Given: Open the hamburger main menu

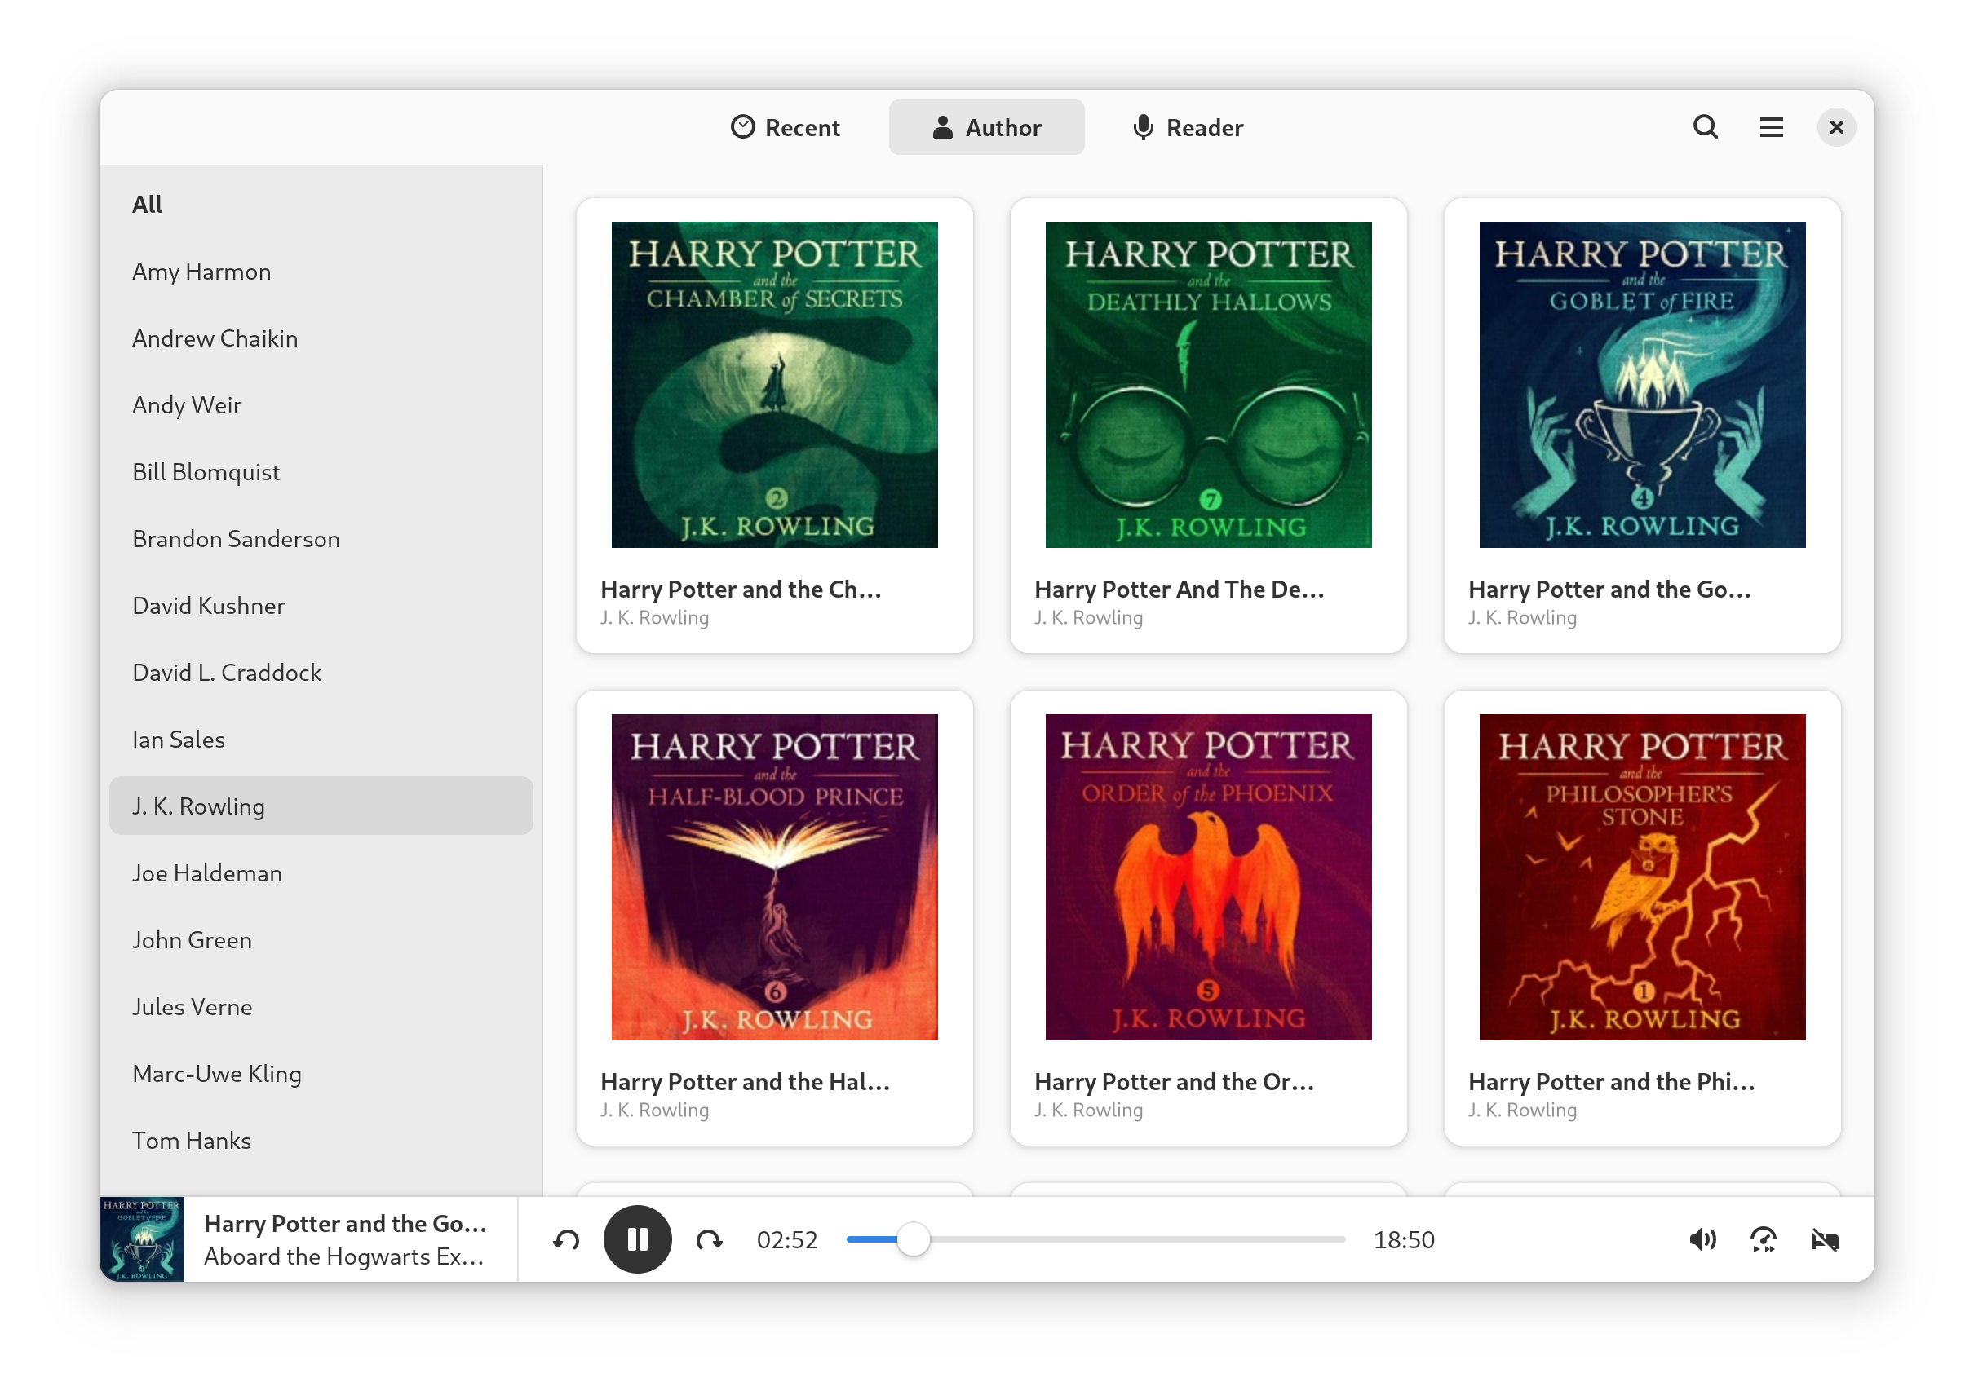Looking at the screenshot, I should click(x=1770, y=127).
